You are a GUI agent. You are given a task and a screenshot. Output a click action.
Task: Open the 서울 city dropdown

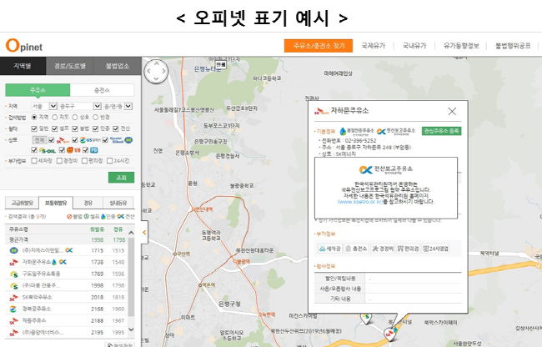coord(44,106)
